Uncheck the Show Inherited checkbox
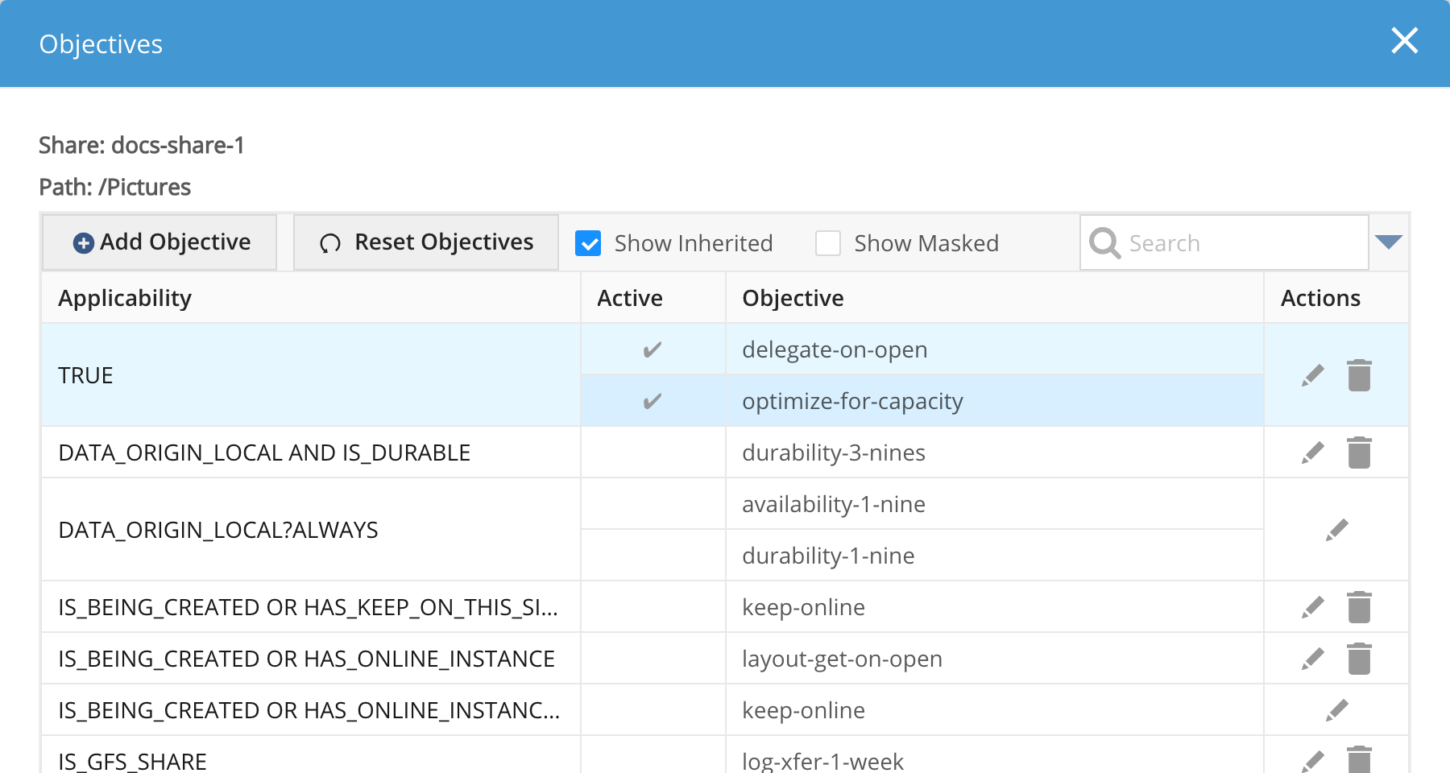The width and height of the screenshot is (1450, 773). coord(588,243)
